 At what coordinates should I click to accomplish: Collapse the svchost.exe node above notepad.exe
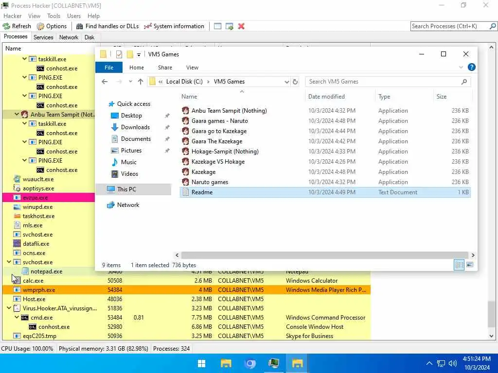(9, 262)
